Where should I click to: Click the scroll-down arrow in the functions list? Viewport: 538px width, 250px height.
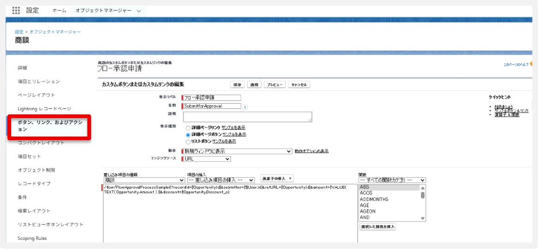422,218
